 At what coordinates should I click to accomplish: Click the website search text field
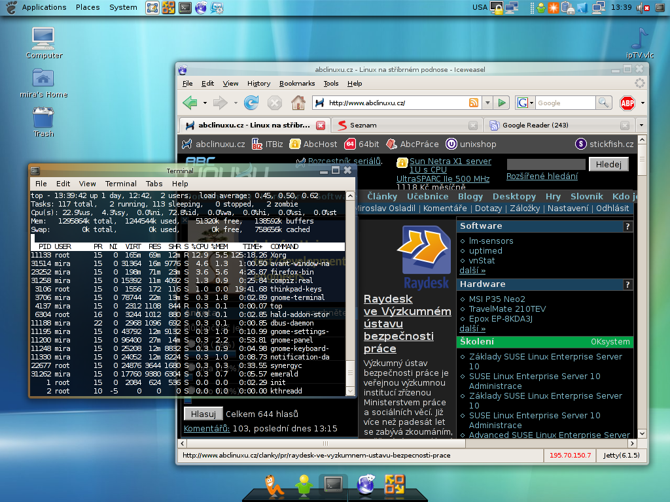point(546,164)
